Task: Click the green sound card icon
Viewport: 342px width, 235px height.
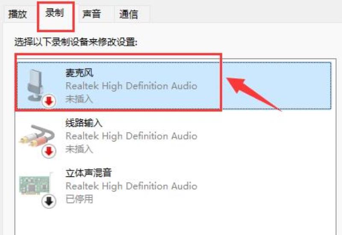Action: [x=36, y=183]
